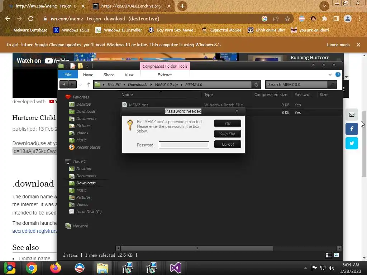
Task: Switch Explorer to large icons view
Action: coord(337,255)
